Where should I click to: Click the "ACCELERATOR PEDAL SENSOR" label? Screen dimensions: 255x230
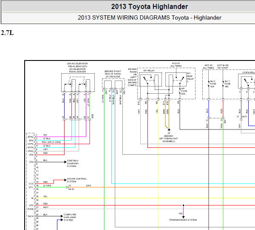tap(77, 70)
